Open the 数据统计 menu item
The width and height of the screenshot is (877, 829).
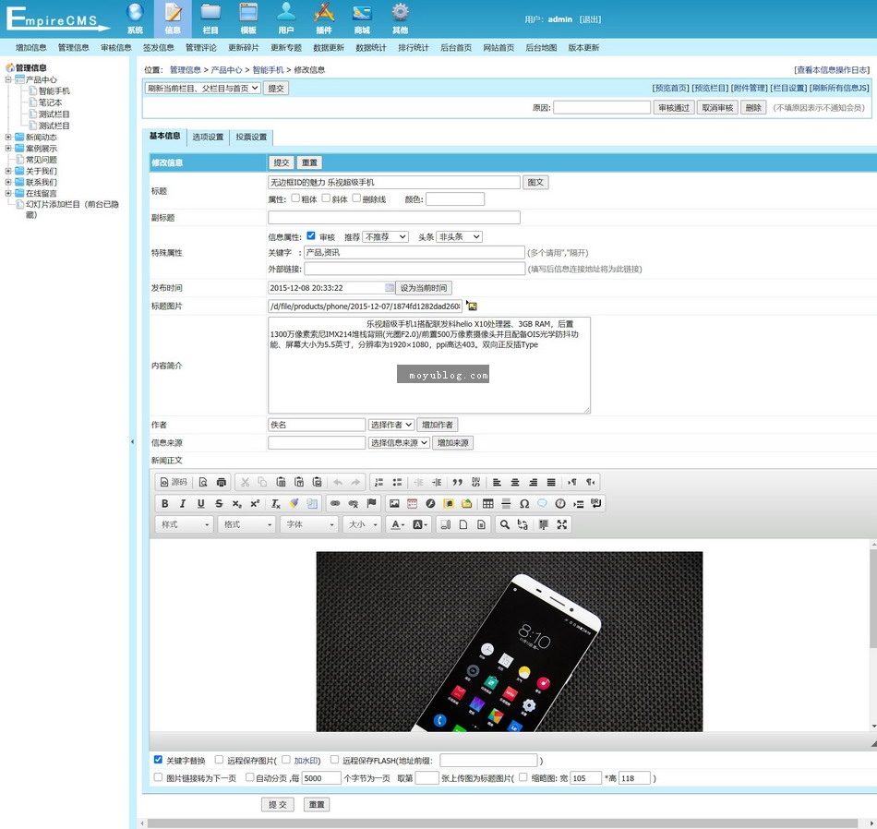[x=371, y=48]
